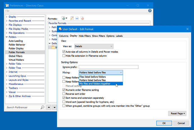The width and height of the screenshot is (194, 130).
Task: Click the edit format pencil icon
Action: [x=72, y=18]
